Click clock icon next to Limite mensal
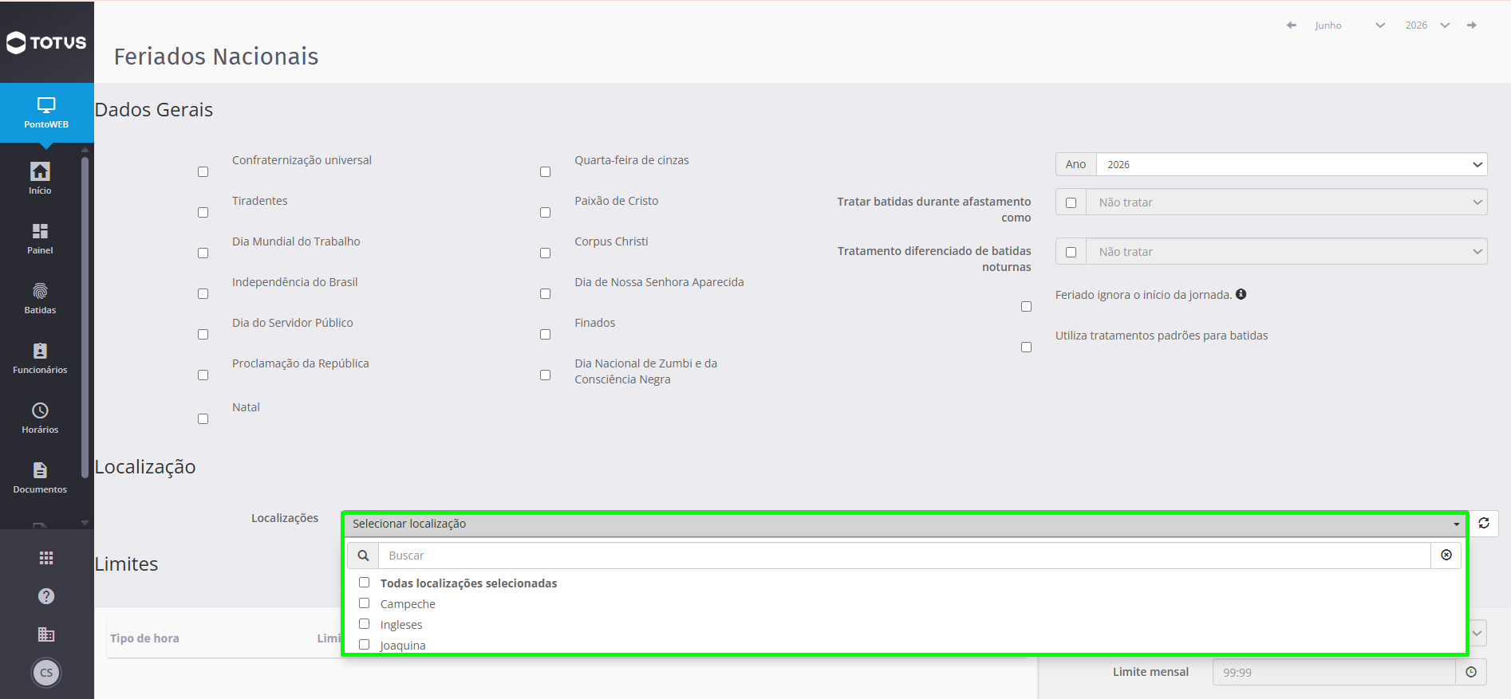 pos(1471,672)
